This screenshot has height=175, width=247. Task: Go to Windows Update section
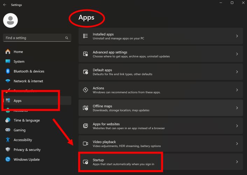(27, 160)
